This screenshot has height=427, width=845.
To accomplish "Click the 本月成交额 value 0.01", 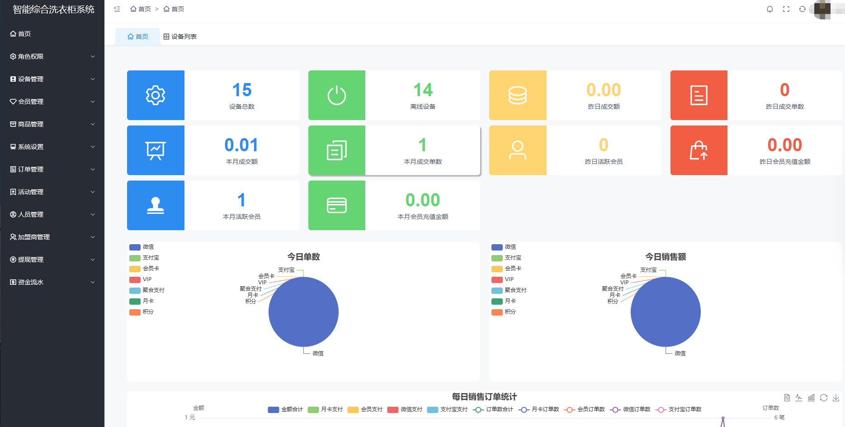I will click(x=241, y=145).
